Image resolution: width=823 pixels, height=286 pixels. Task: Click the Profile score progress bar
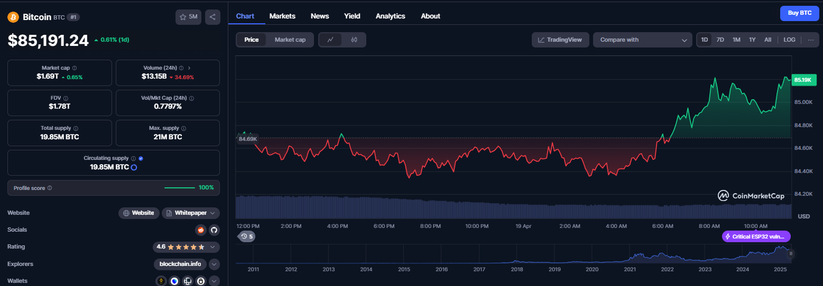point(180,188)
